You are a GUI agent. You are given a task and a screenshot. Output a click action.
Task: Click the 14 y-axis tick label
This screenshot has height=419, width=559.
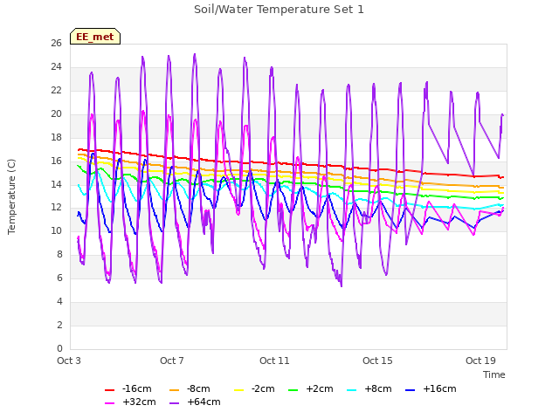[56, 184]
